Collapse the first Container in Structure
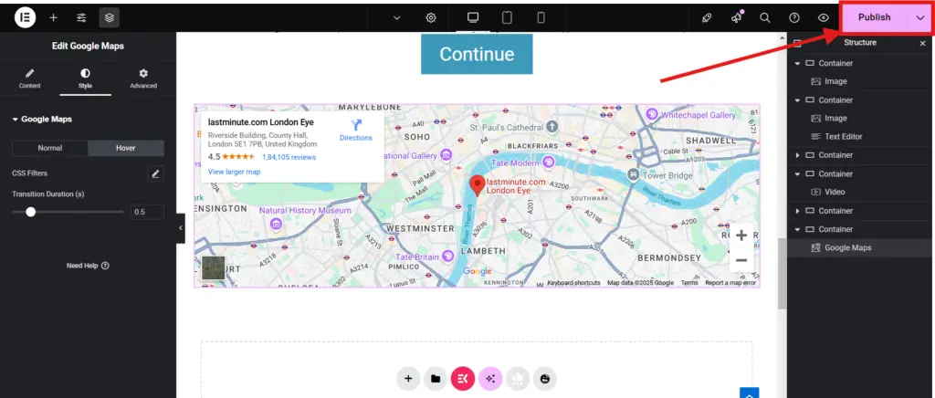This screenshot has width=935, height=398. point(797,63)
